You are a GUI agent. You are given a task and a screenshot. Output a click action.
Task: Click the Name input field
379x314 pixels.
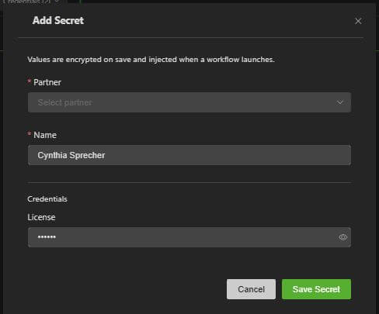click(189, 155)
